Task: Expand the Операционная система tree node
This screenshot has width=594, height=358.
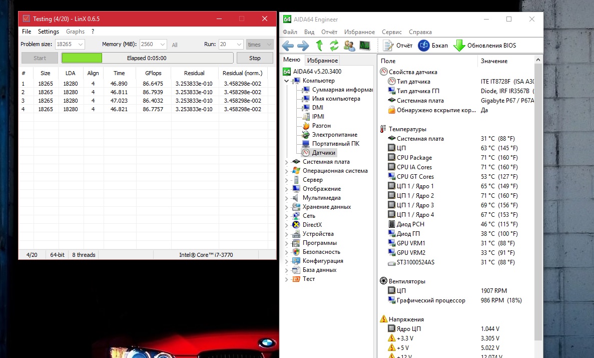Action: (x=287, y=171)
